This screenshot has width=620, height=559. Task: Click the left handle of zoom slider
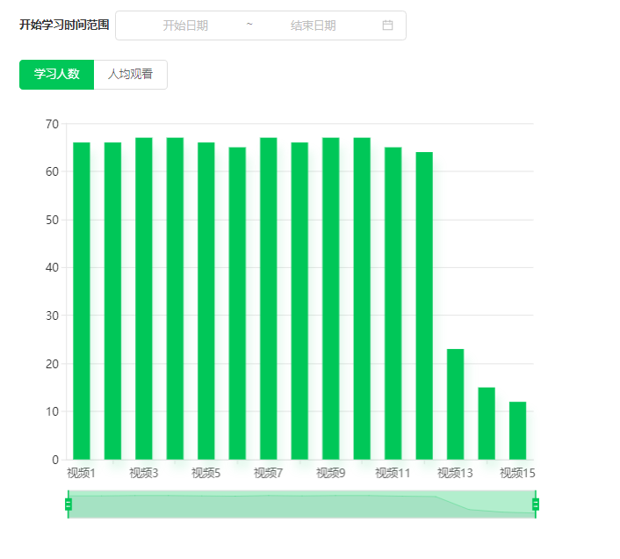(x=68, y=505)
